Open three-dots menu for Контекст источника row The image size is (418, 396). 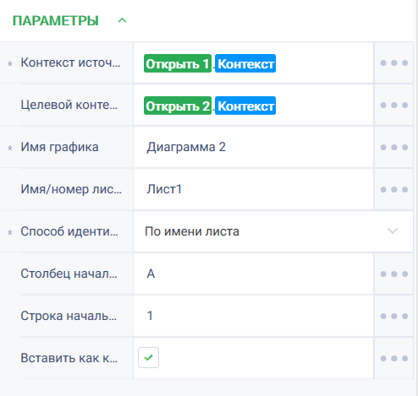(393, 62)
